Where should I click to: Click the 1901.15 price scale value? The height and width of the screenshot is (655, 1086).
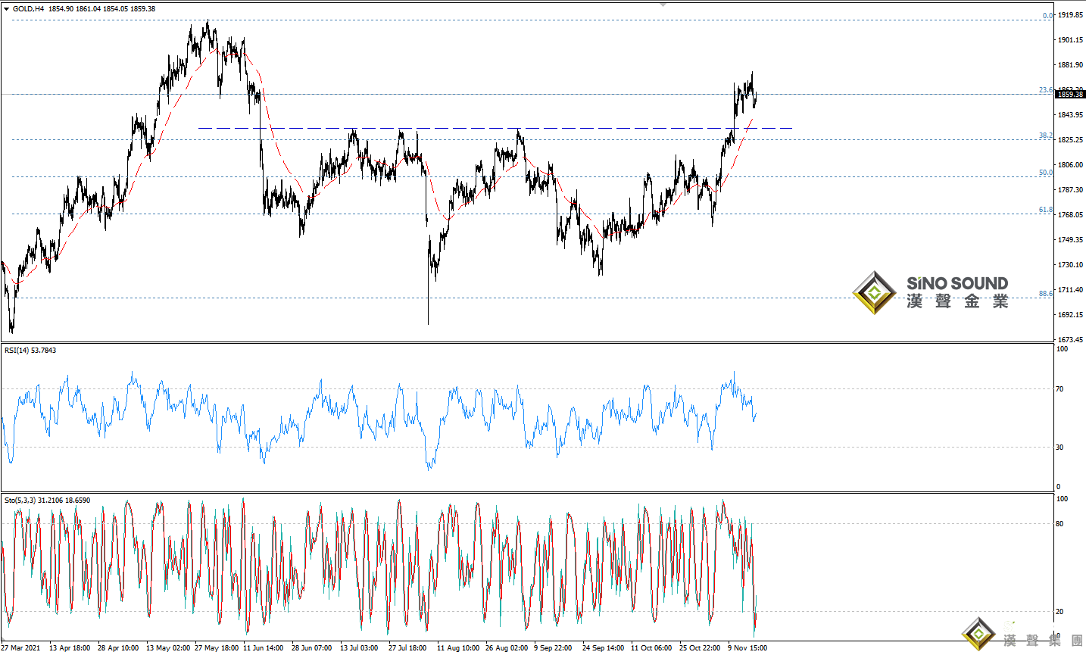point(1070,39)
